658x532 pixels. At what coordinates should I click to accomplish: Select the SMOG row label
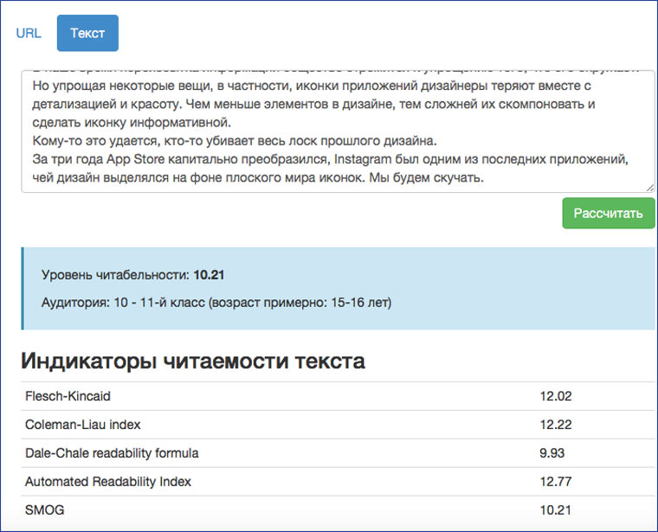pyautogui.click(x=44, y=510)
